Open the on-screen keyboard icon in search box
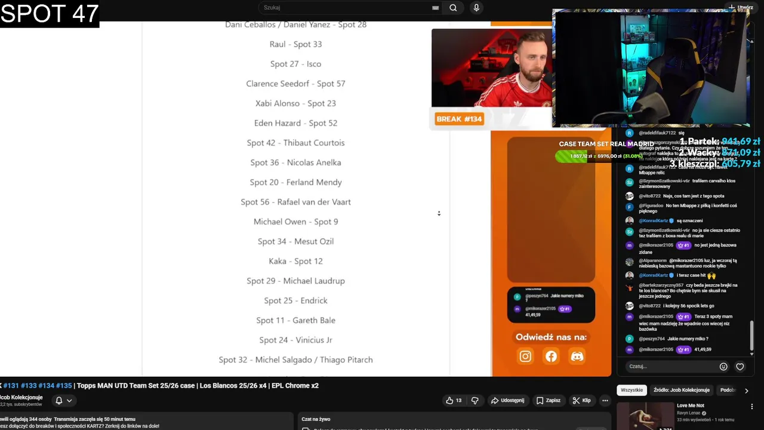Screen dimensions: 764x430 (x=436, y=8)
